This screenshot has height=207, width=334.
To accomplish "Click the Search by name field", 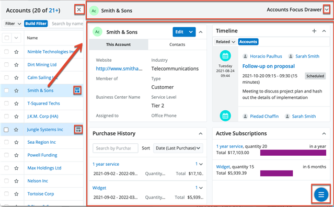I will [67, 24].
